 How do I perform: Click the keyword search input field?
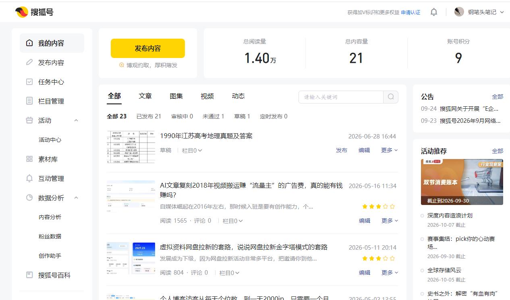pyautogui.click(x=341, y=97)
